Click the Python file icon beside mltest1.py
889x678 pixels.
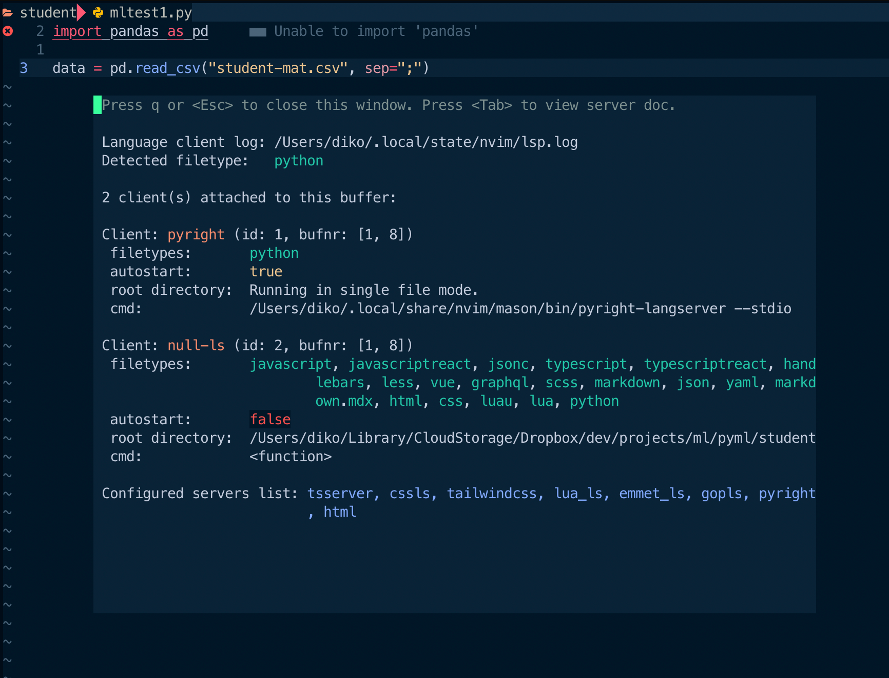click(x=98, y=12)
